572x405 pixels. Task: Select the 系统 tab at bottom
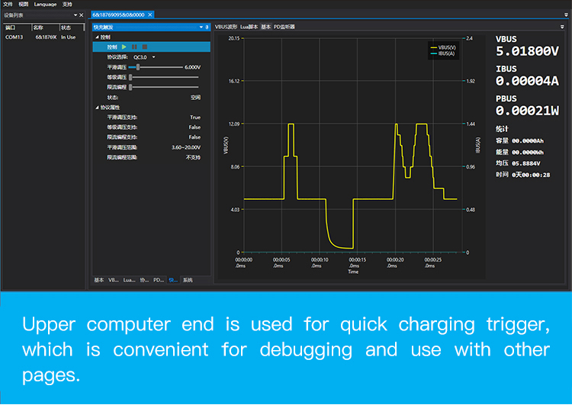click(188, 280)
